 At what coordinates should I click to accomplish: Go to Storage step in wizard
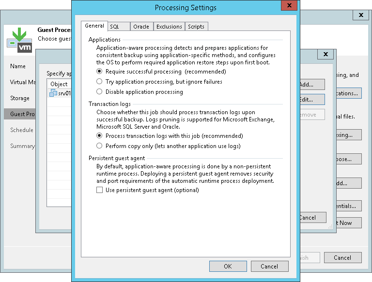[x=20, y=98]
